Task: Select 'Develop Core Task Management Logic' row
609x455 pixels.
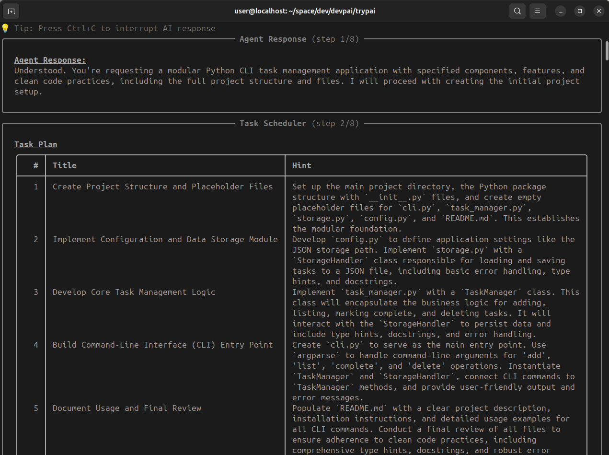Action: pos(134,292)
